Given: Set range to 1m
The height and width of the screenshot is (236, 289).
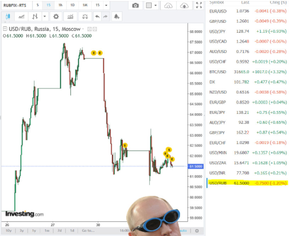Looking at the screenshot, I should [47, 231].
